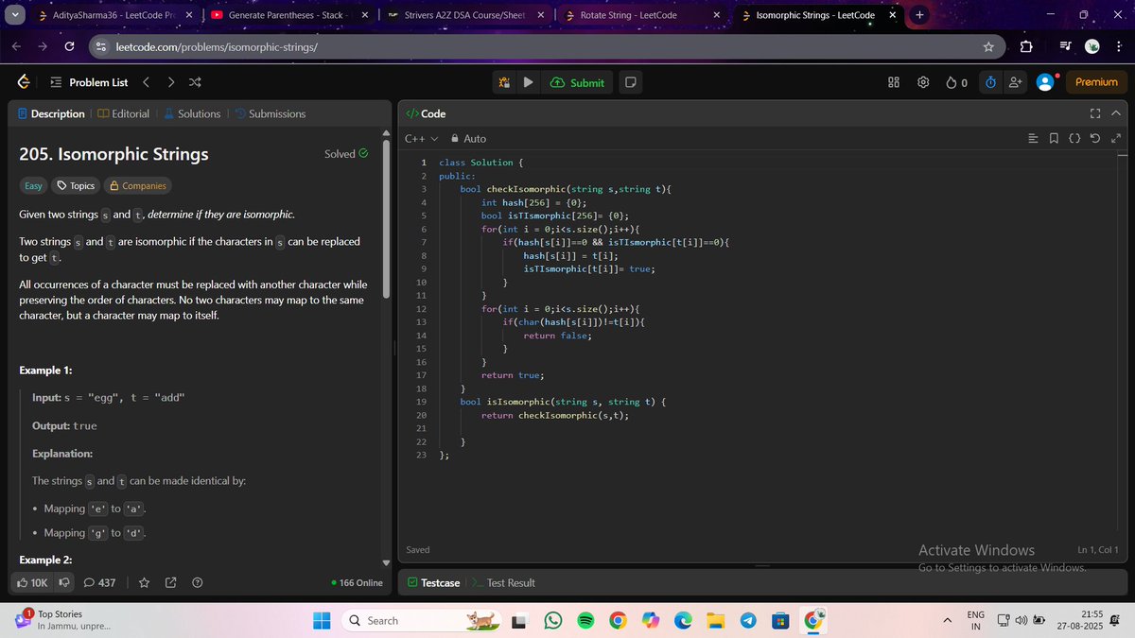Open the Test Result tab
This screenshot has height=638, width=1135.
(x=503, y=582)
